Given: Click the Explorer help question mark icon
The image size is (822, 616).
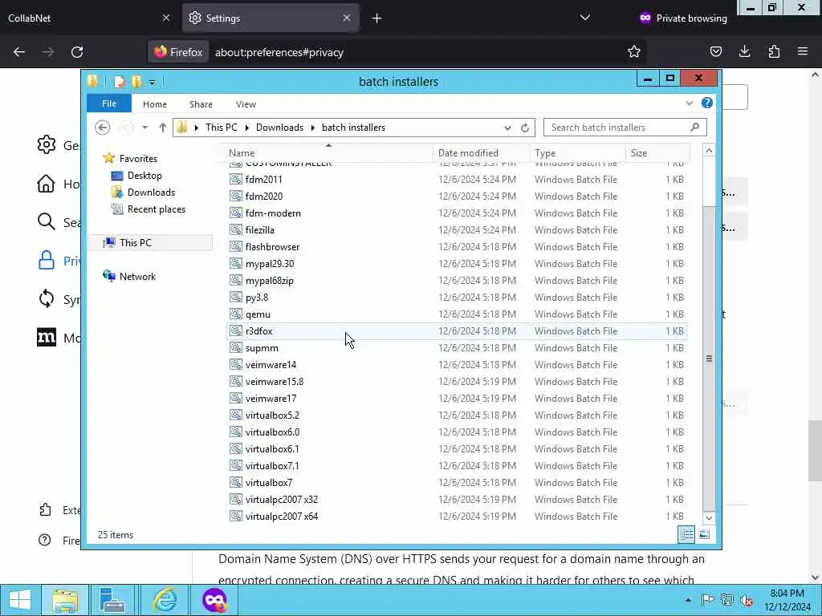Looking at the screenshot, I should coord(706,103).
